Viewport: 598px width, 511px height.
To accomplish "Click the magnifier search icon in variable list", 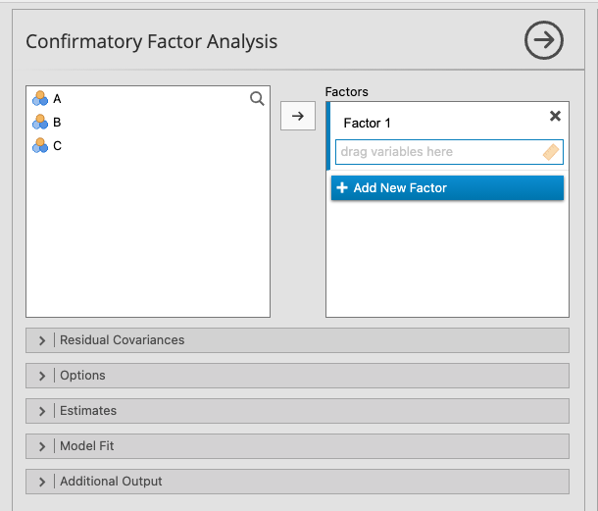I will [257, 98].
